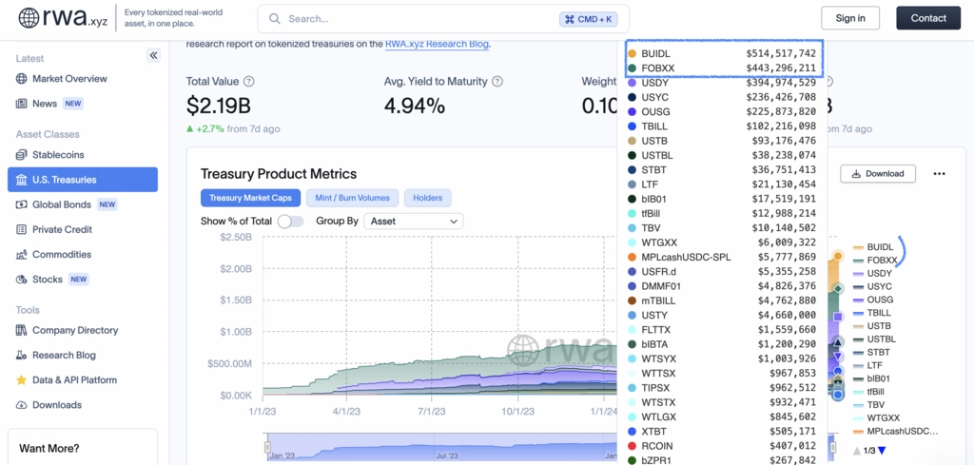974x465 pixels.
Task: Toggle WTGXX series in chart legend
Action: (x=876, y=417)
